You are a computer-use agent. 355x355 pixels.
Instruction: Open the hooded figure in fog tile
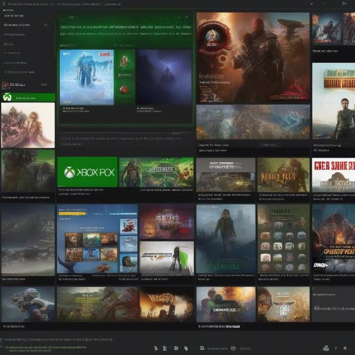[226, 239]
